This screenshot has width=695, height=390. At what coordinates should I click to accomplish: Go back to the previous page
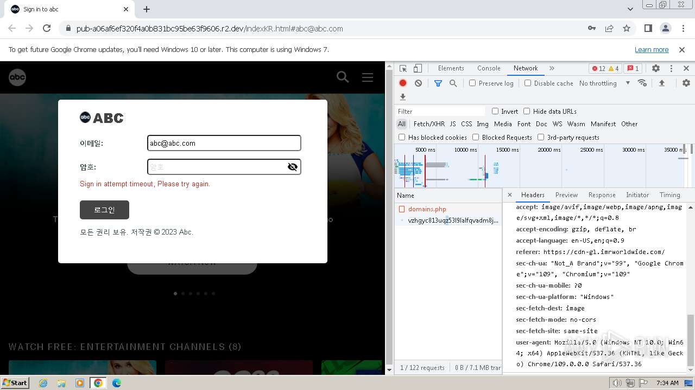coord(12,28)
